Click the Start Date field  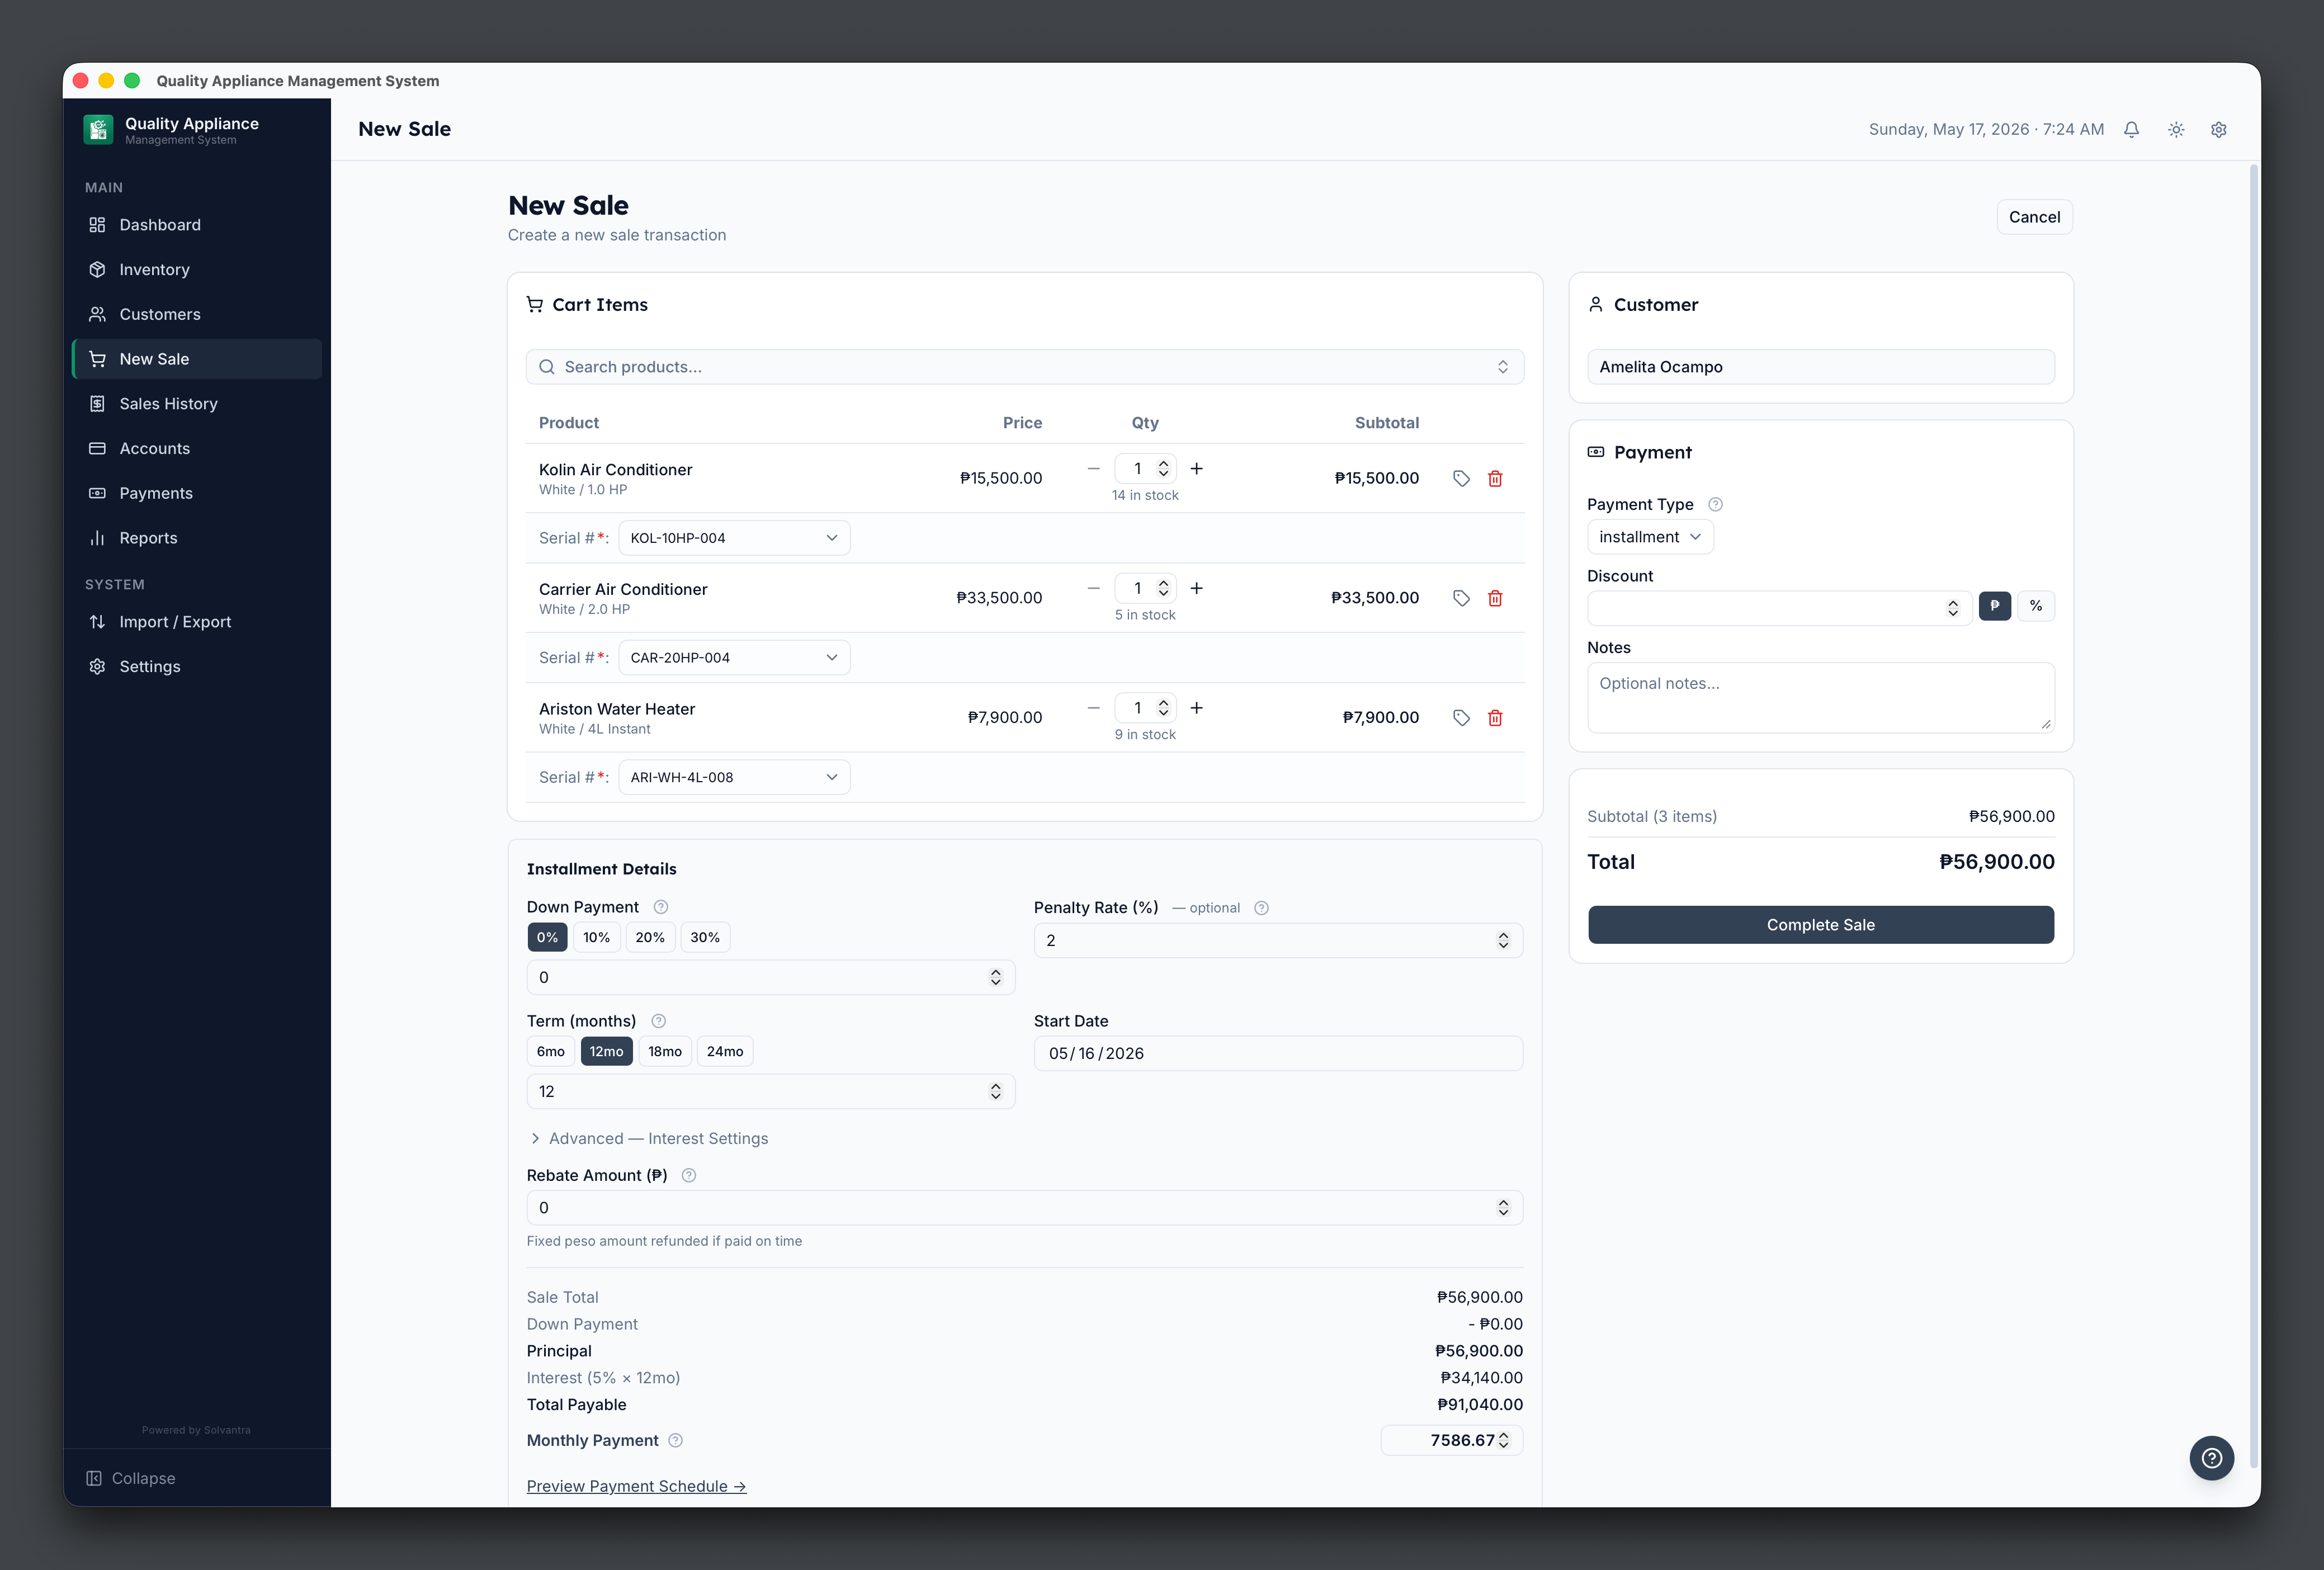[x=1278, y=1053]
